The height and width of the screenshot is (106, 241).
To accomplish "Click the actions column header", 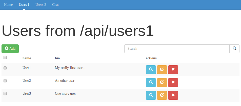I will (151, 58).
